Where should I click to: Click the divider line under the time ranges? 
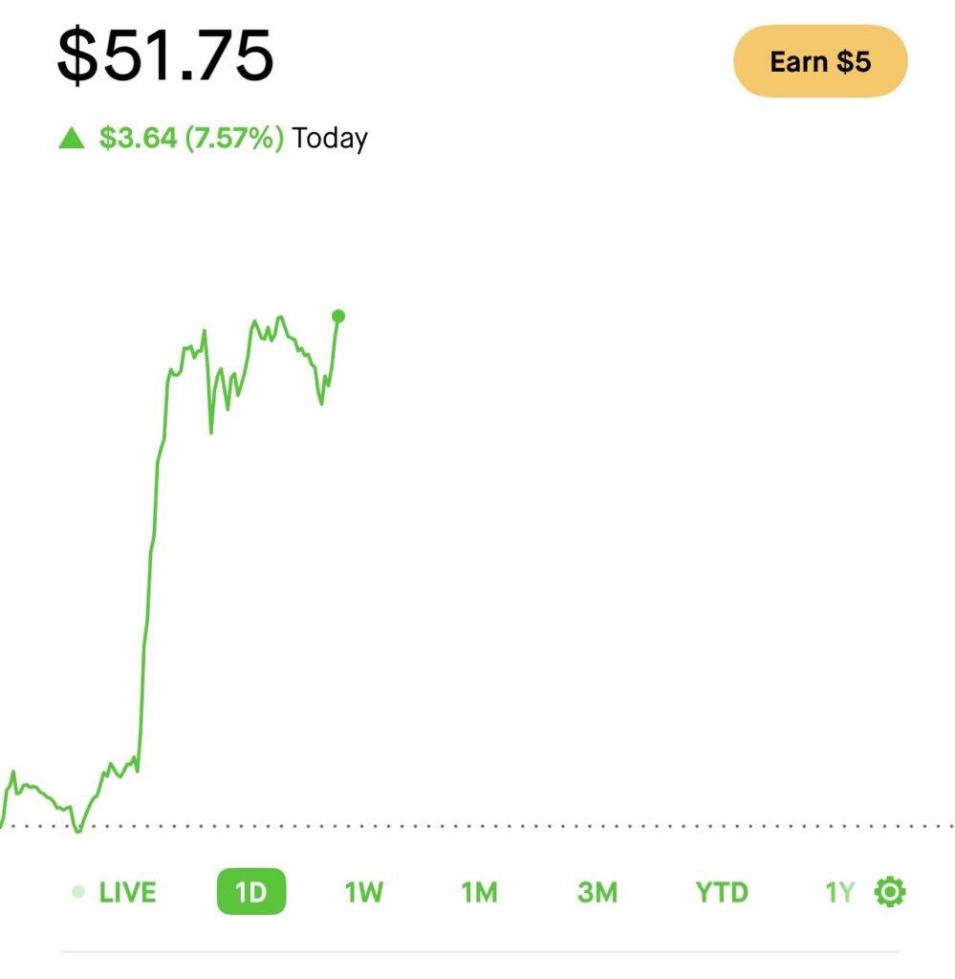coord(478,951)
